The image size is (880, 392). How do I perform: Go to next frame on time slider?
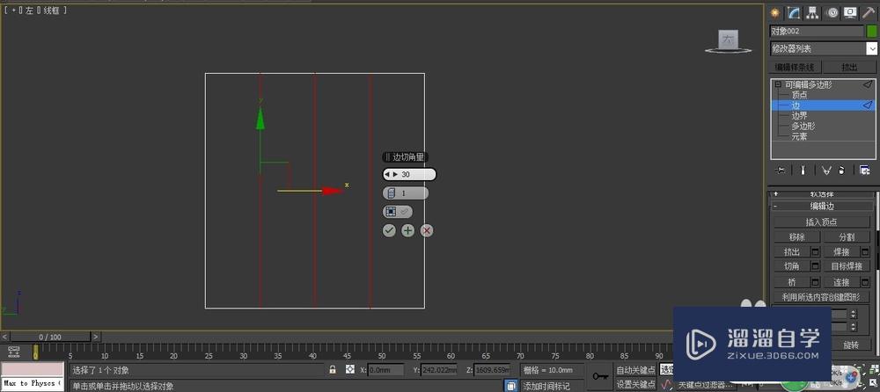click(x=96, y=337)
